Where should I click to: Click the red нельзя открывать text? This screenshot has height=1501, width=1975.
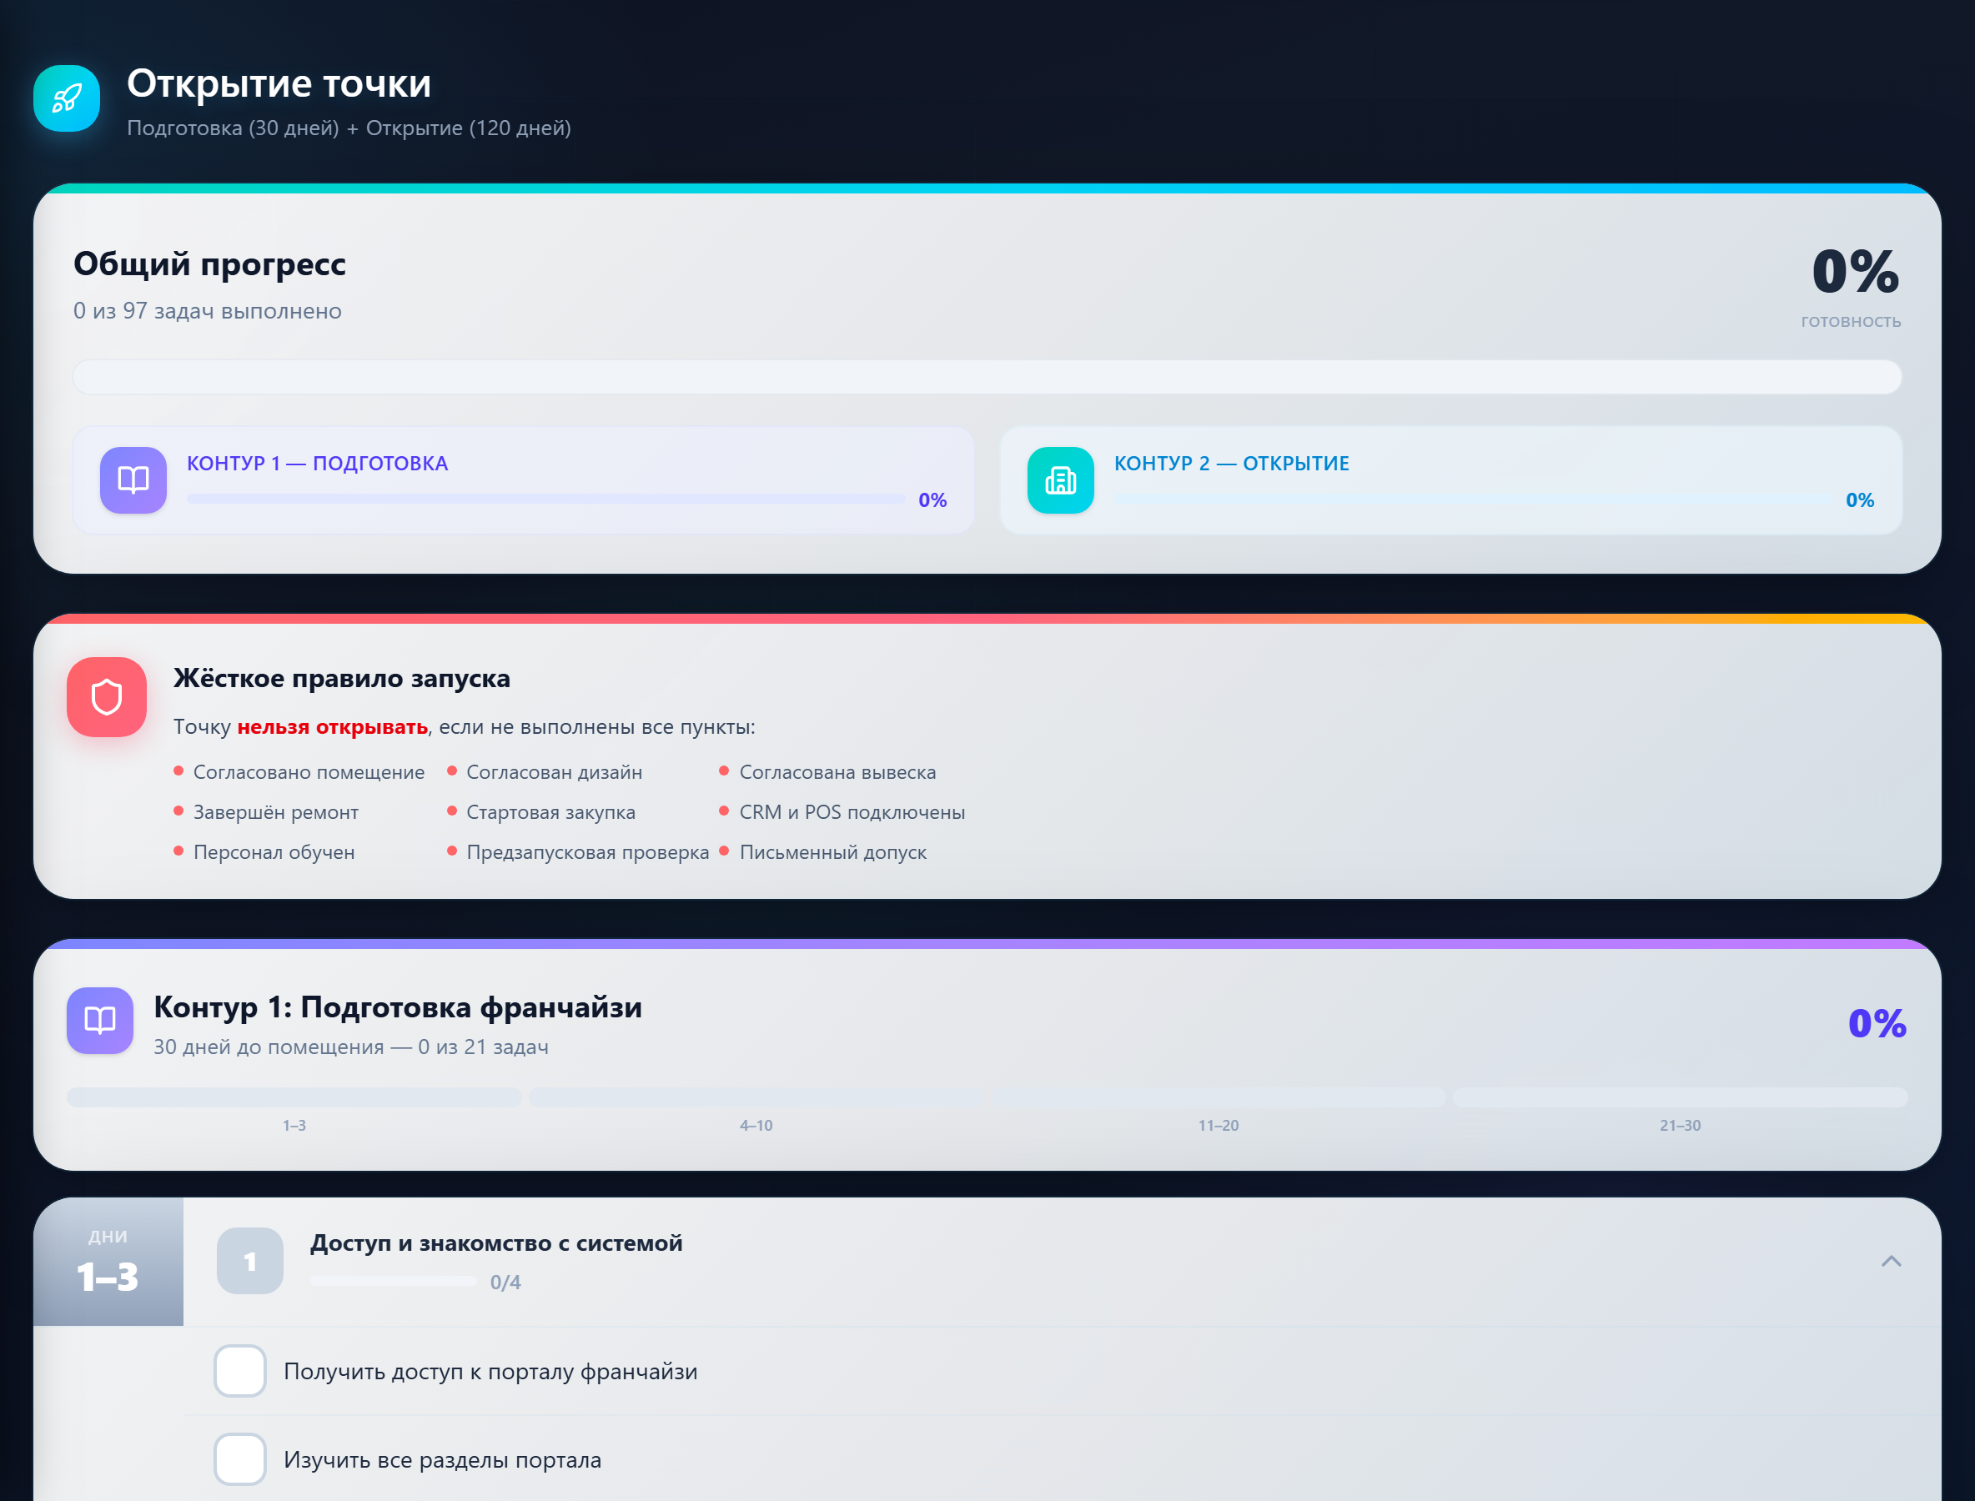point(333,726)
